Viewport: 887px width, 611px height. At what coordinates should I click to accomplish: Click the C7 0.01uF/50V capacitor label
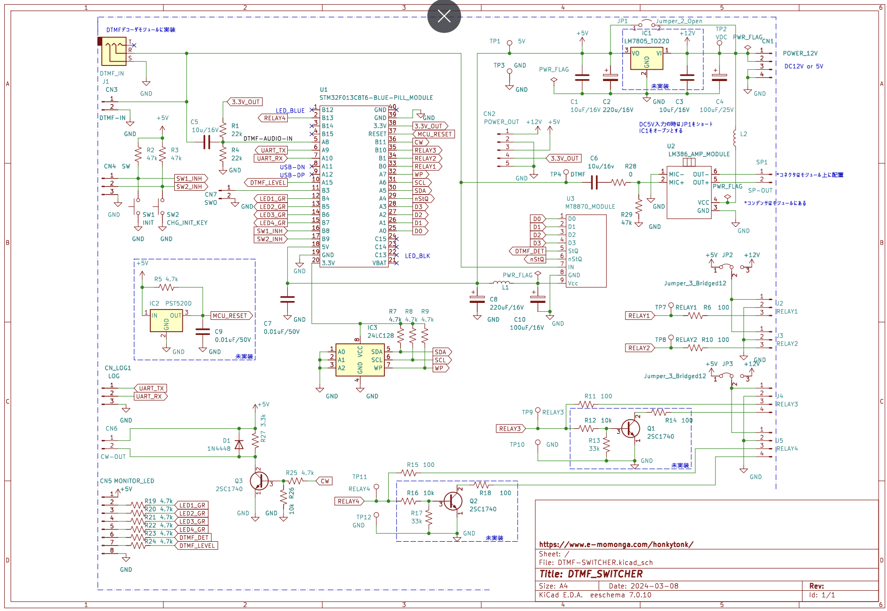[281, 327]
